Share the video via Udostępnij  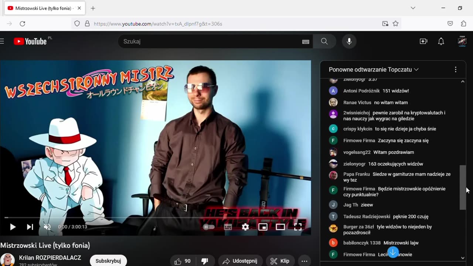click(240, 261)
